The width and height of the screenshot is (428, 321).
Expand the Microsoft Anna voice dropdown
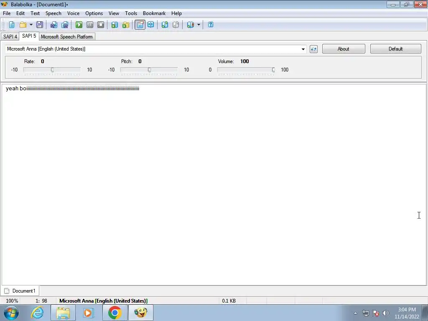coord(303,49)
